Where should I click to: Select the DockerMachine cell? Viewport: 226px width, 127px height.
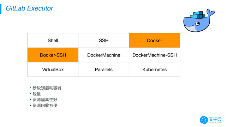[103, 55]
